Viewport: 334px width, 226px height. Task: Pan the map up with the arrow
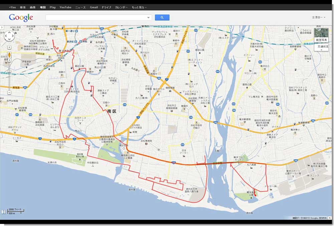(x=9, y=33)
